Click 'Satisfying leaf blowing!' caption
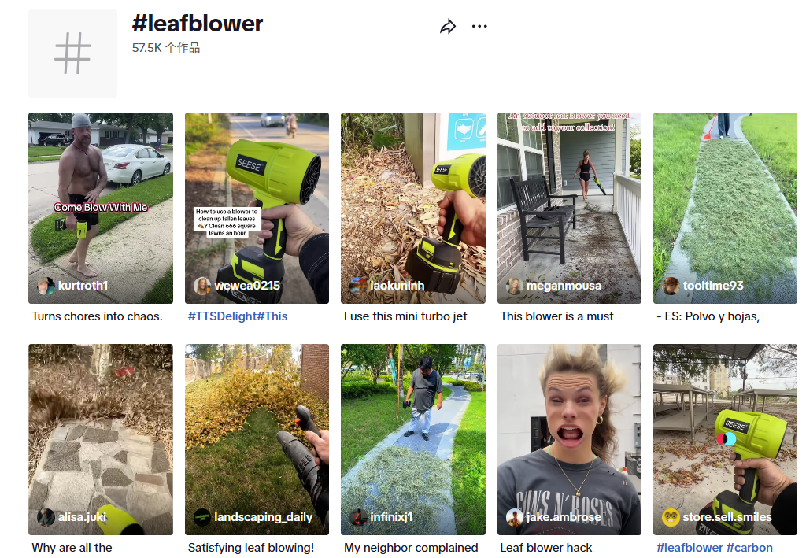Viewport: 806px width, 558px height. 251,548
